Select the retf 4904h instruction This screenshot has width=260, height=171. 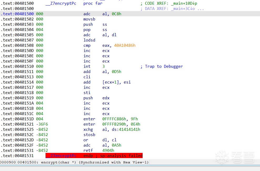99,151
